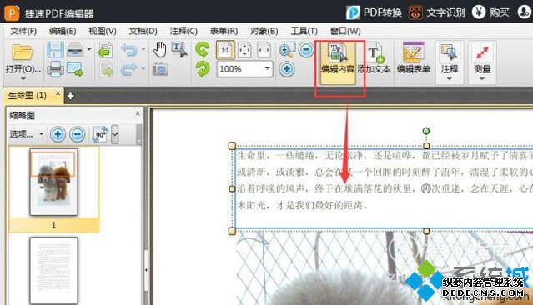
Task: Toggle the fit page view
Action: [244, 50]
